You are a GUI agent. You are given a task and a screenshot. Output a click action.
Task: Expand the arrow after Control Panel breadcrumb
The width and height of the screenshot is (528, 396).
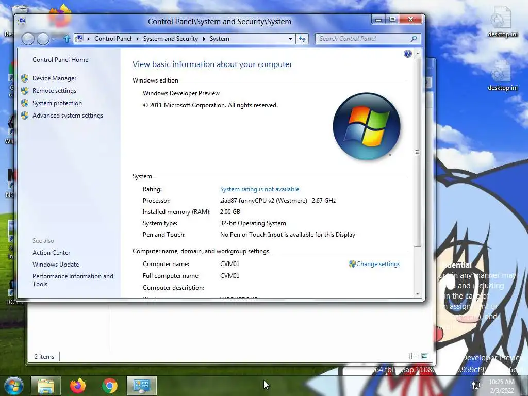pos(137,39)
